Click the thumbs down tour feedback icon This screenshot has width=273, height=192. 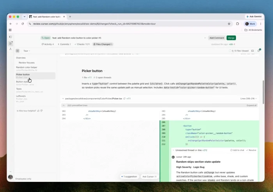click(41, 111)
